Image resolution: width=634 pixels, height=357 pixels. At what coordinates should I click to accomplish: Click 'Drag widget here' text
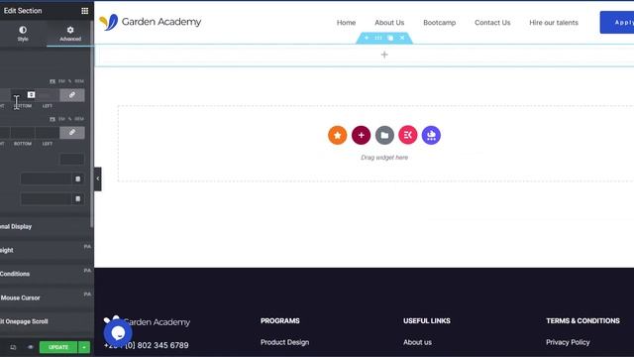coord(384,158)
